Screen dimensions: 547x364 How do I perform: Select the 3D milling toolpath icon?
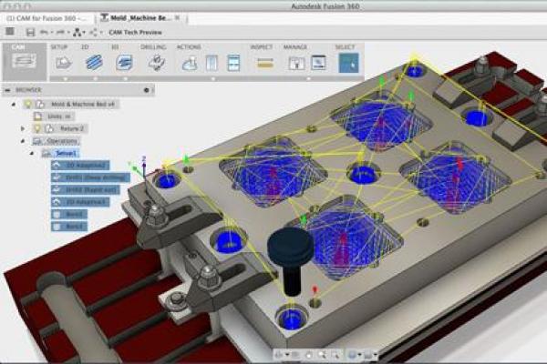point(124,63)
